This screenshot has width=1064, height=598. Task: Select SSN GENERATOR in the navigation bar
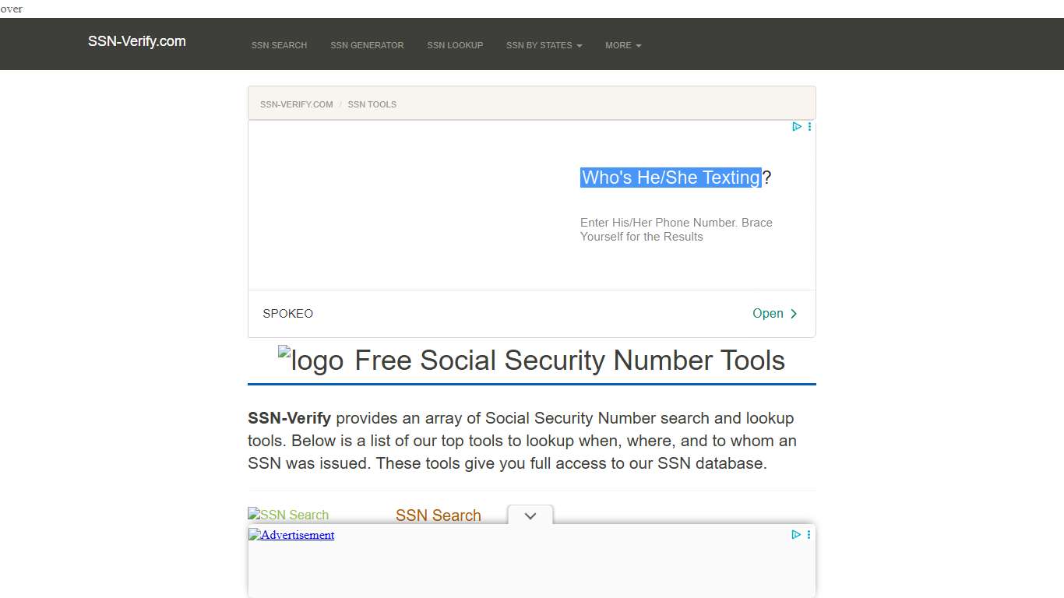coord(367,45)
